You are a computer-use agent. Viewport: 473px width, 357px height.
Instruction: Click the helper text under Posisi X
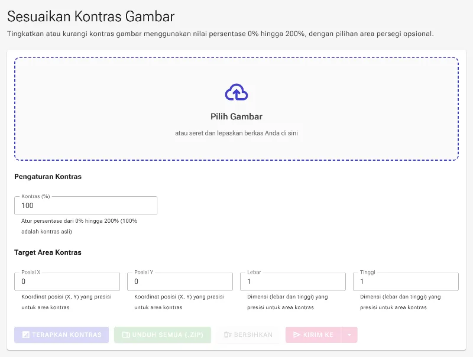tap(66, 302)
